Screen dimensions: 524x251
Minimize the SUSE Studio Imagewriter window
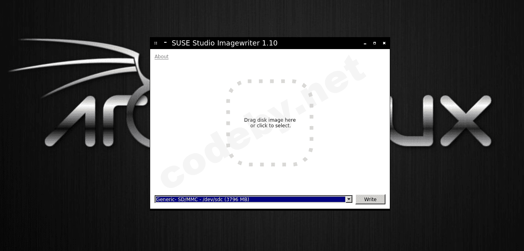[365, 43]
